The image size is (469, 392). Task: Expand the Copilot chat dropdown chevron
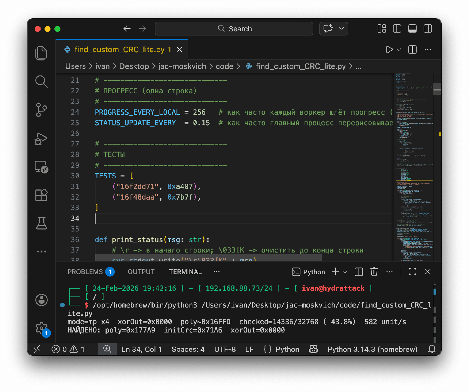(x=342, y=29)
